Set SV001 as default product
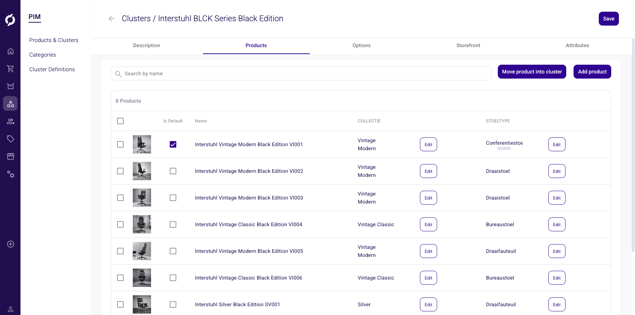Viewport: 635px width, 315px height. coord(173,304)
